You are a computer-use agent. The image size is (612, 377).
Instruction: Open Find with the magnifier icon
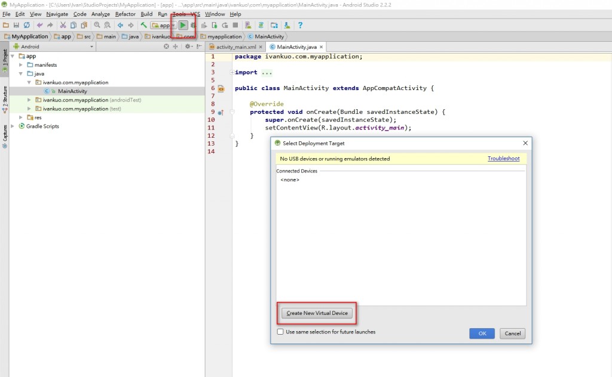coord(97,25)
